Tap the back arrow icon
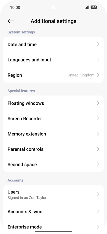107x234 pixels. tap(11, 21)
